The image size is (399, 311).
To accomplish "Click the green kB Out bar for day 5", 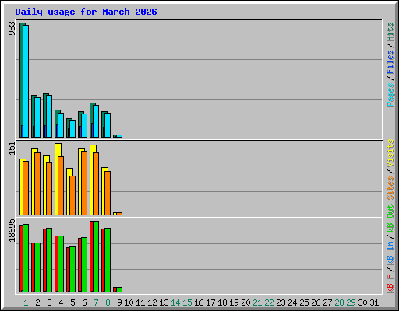I will [x=72, y=269].
